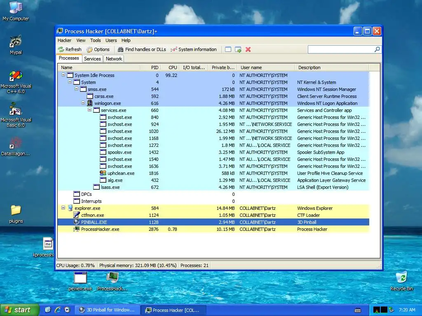Click the Process Hacker title bar icon

coord(60,31)
